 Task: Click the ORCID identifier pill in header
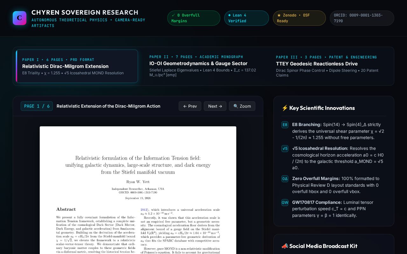coord(362,18)
